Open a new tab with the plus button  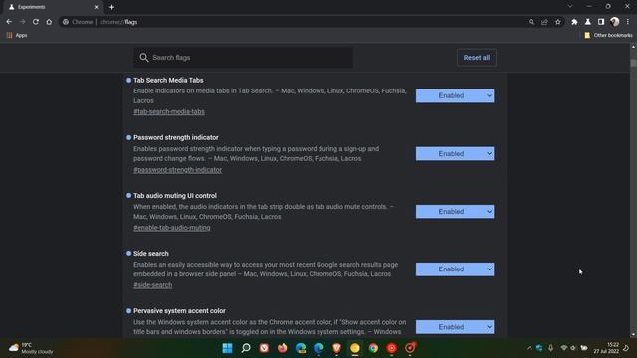coord(111,7)
